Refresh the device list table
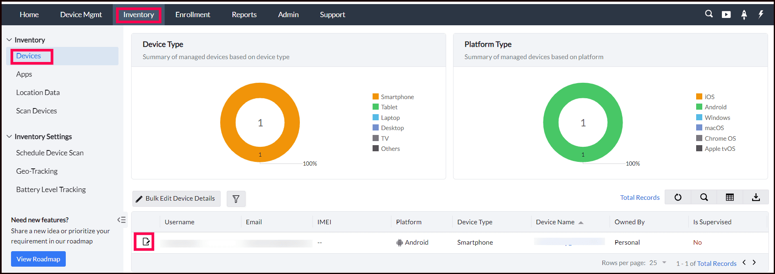The width and height of the screenshot is (775, 274). click(x=678, y=197)
